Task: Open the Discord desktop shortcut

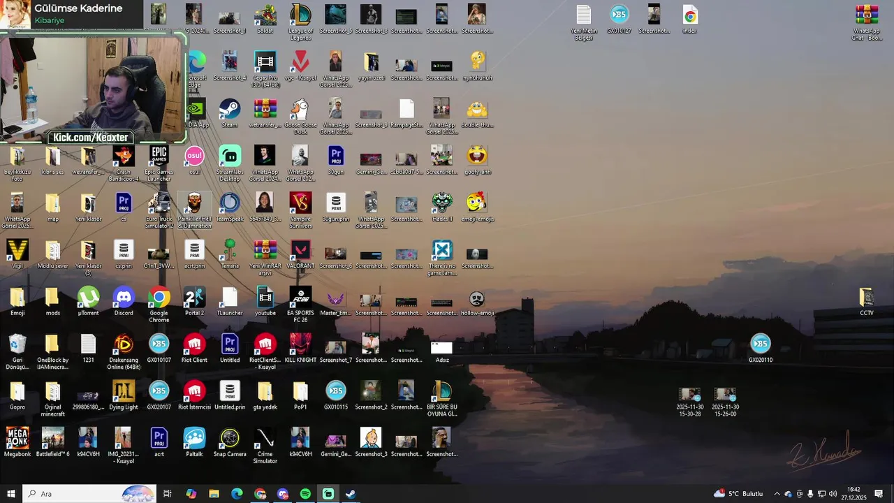Action: point(124,301)
